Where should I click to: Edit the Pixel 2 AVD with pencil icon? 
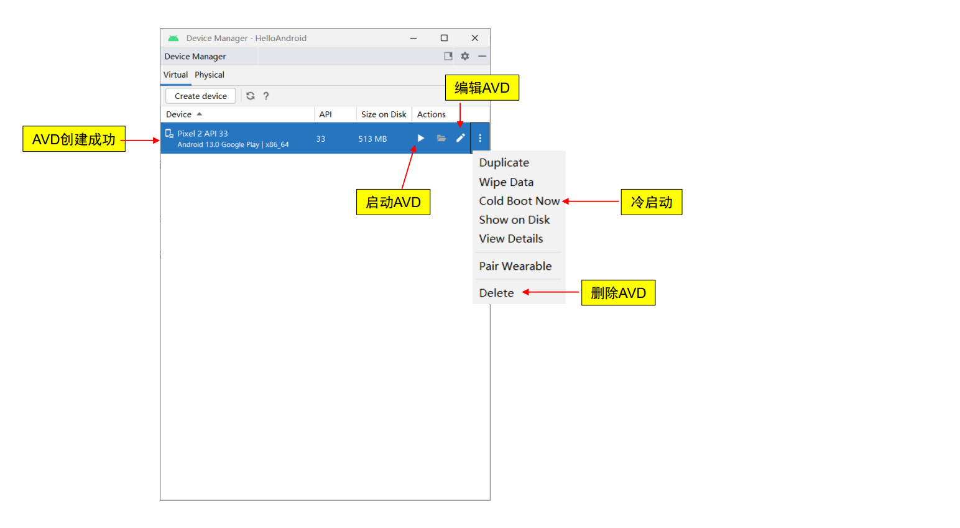tap(461, 138)
